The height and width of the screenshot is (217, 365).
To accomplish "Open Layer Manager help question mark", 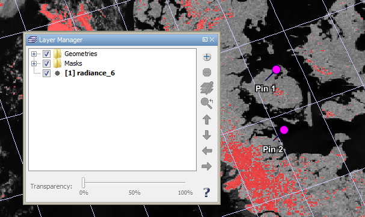I will click(x=206, y=192).
